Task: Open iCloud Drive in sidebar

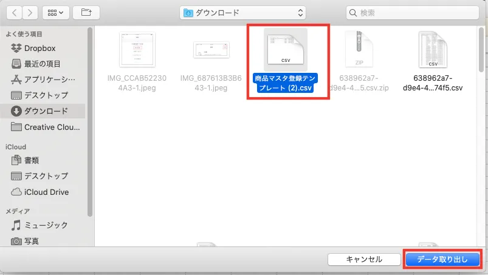Action: click(43, 192)
